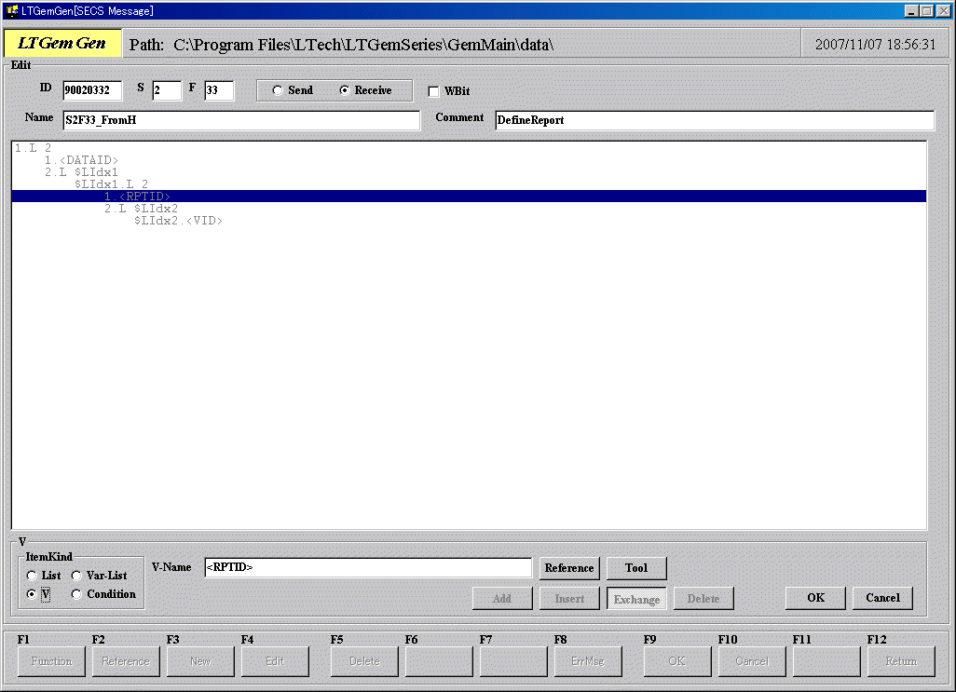The image size is (956, 692).
Task: Enable the WBit checkbox
Action: click(433, 91)
